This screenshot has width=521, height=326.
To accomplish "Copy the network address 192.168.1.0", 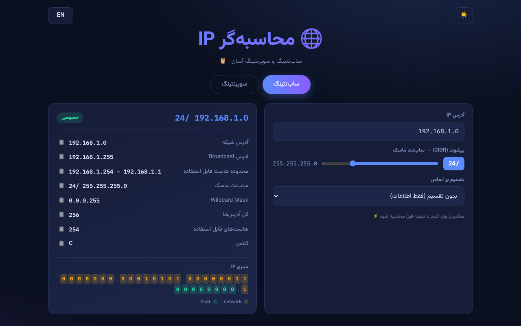I will [61, 142].
